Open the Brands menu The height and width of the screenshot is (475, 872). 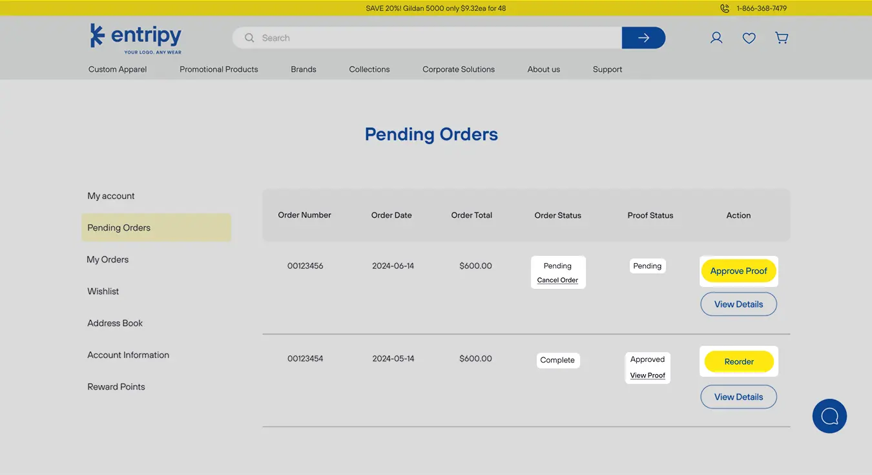pyautogui.click(x=304, y=69)
